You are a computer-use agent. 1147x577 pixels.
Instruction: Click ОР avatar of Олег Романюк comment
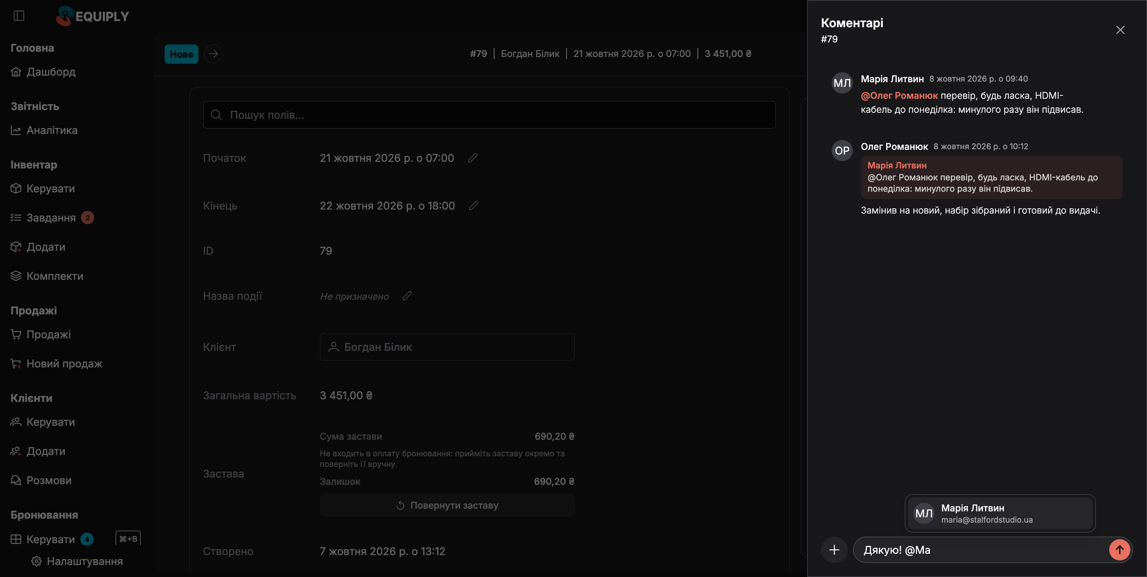pos(842,151)
